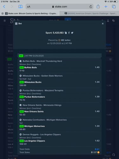This screenshot has width=119, height=159.
Task: Open Safari bookmarks book icon
Action: (x=20, y=7)
